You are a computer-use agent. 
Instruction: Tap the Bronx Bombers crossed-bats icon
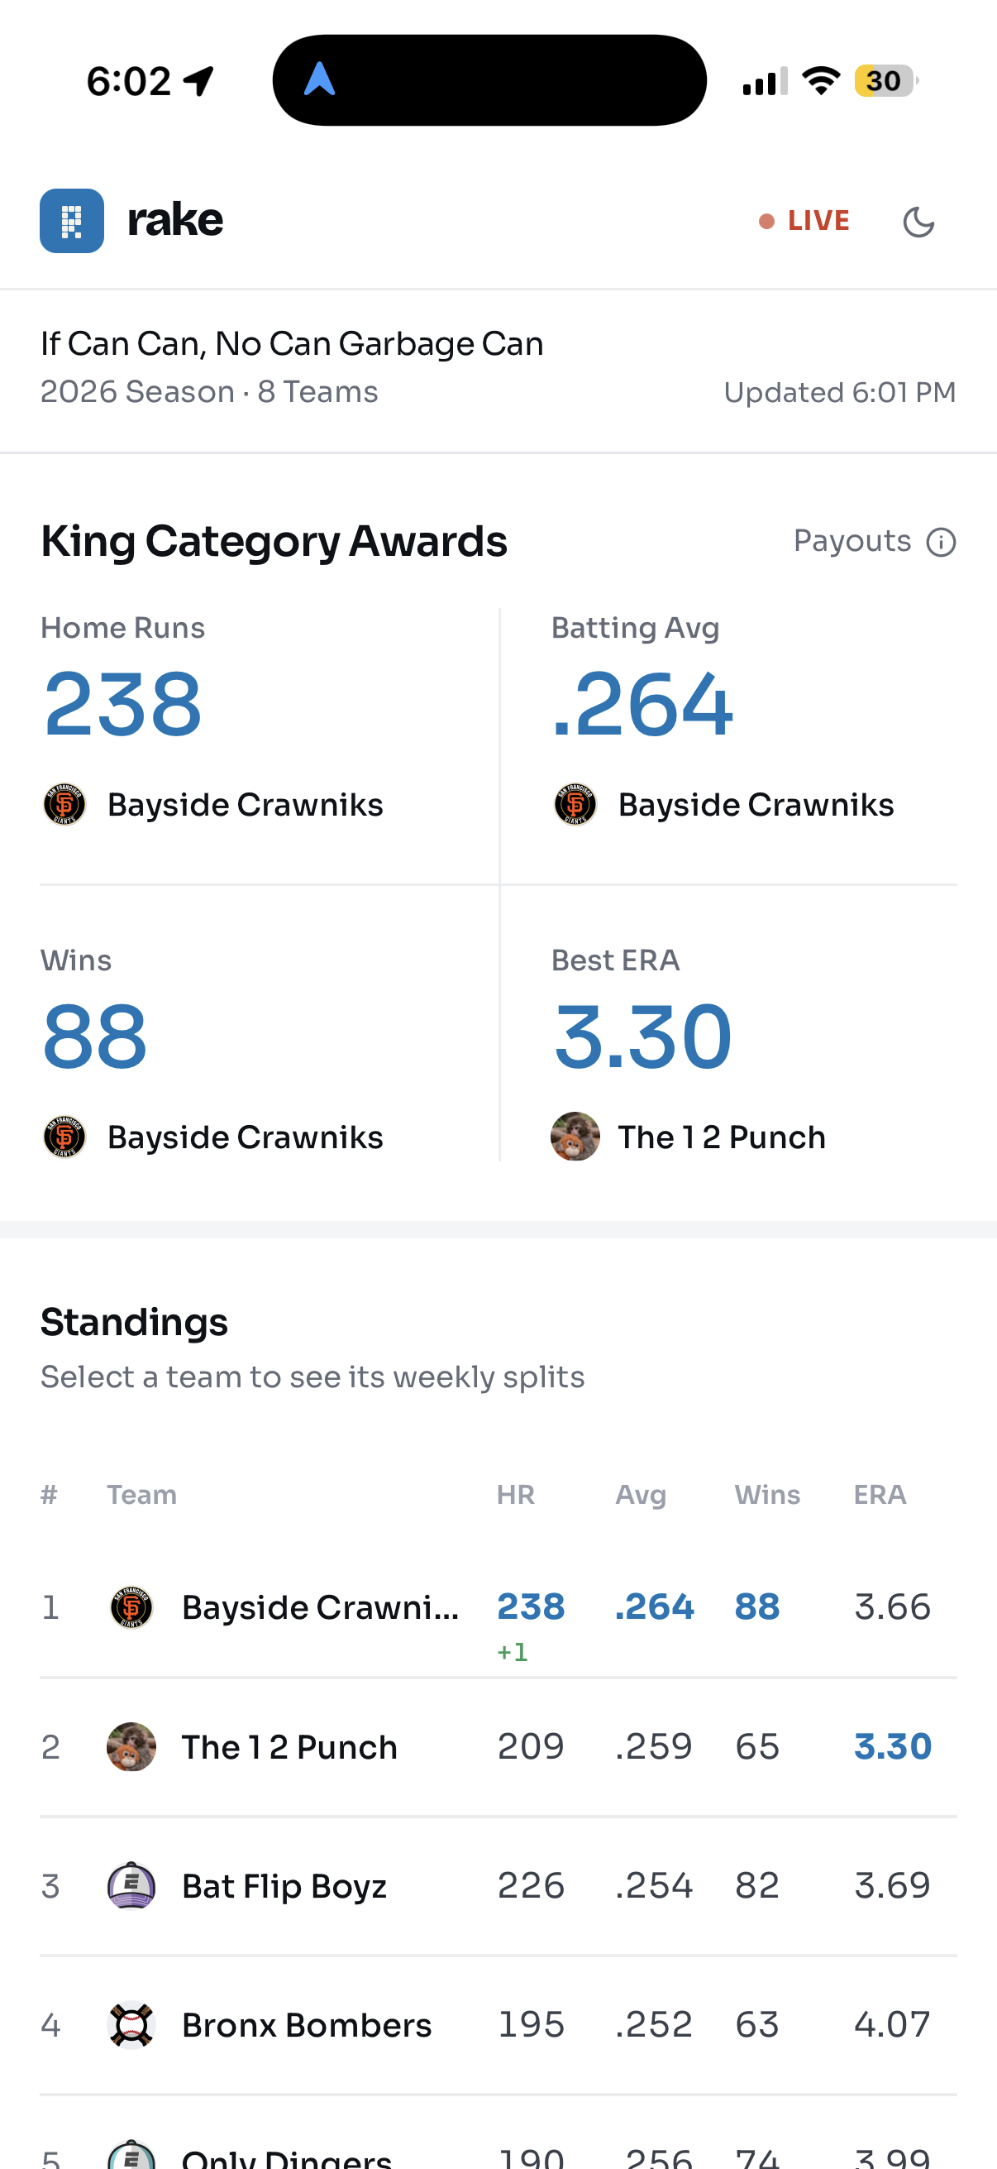point(131,2024)
